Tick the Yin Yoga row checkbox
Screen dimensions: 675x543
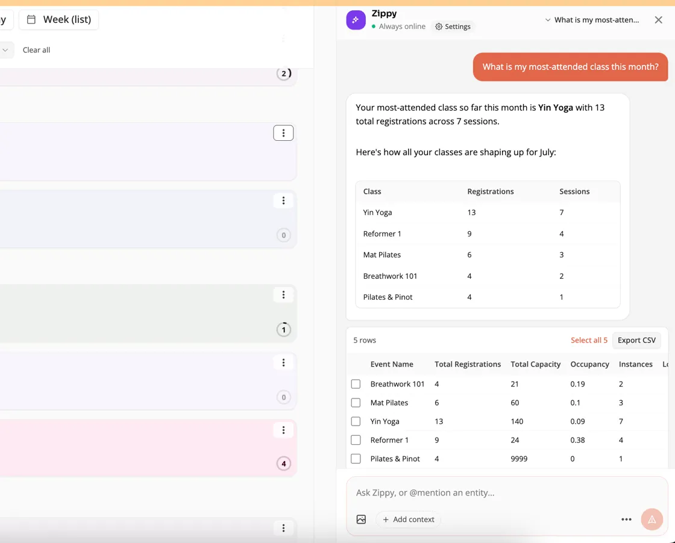coord(356,421)
